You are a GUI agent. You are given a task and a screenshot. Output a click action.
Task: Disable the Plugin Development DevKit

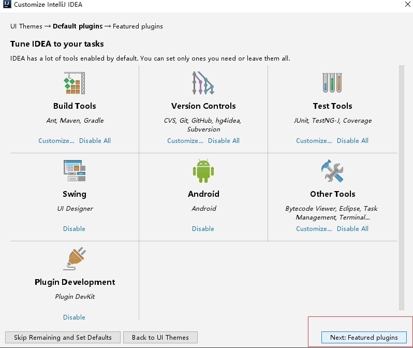click(x=74, y=317)
